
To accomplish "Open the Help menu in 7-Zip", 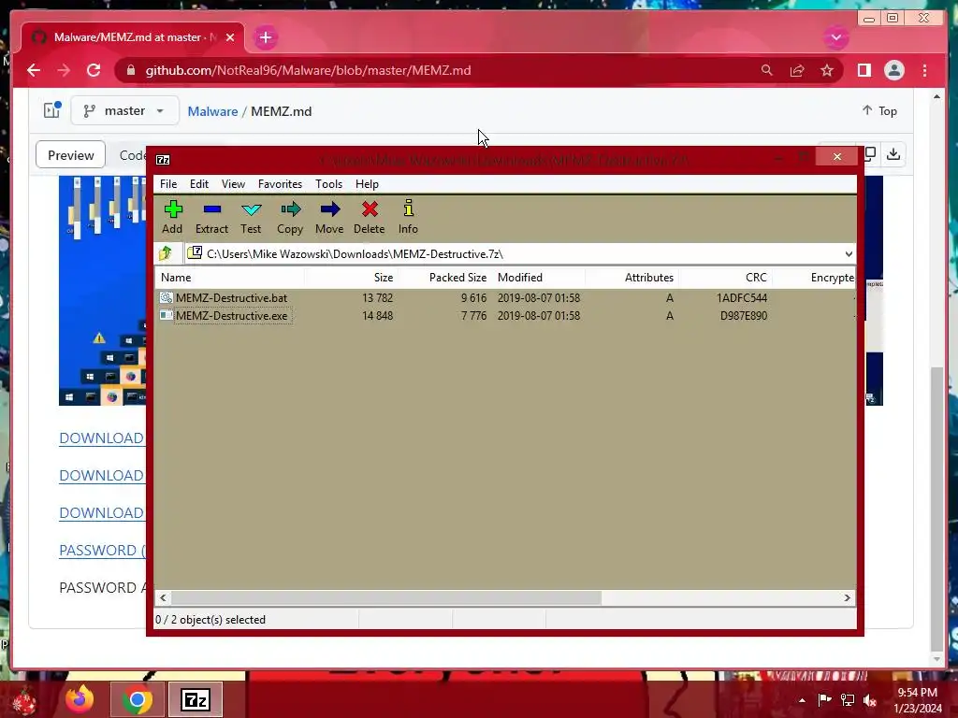I will pyautogui.click(x=367, y=184).
